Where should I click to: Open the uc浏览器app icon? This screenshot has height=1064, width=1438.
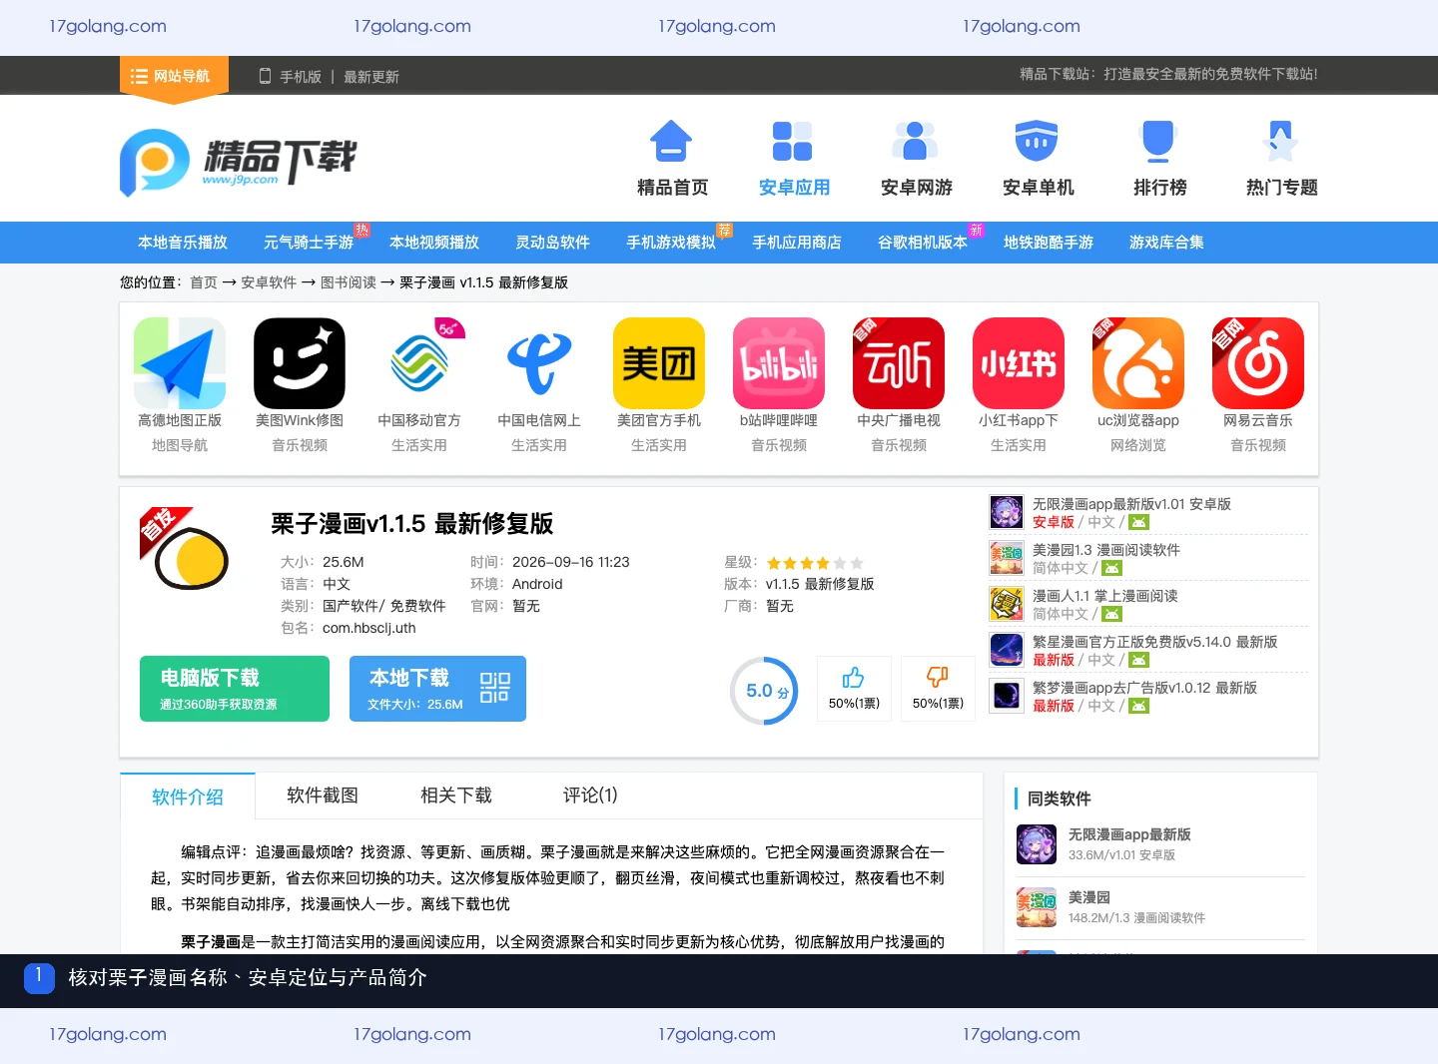[x=1138, y=363]
